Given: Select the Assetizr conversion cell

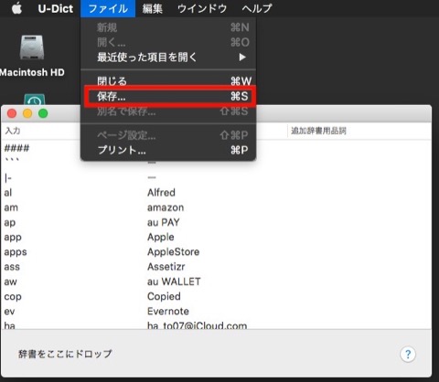Looking at the screenshot, I should tap(166, 267).
